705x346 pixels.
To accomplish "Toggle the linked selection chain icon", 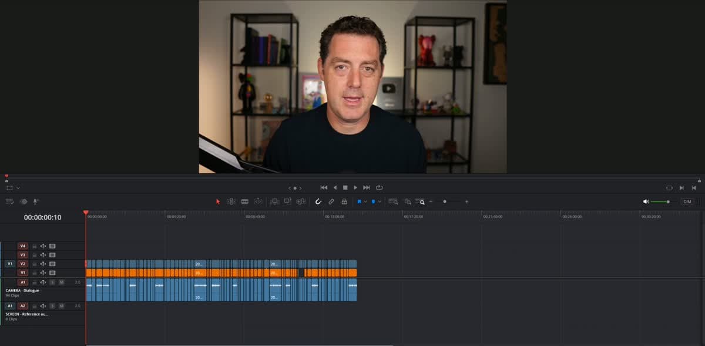I will (331, 201).
